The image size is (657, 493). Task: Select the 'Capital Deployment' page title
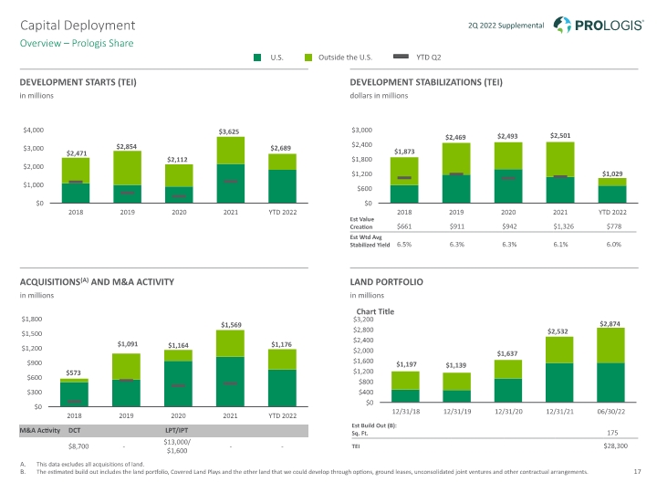coord(78,26)
